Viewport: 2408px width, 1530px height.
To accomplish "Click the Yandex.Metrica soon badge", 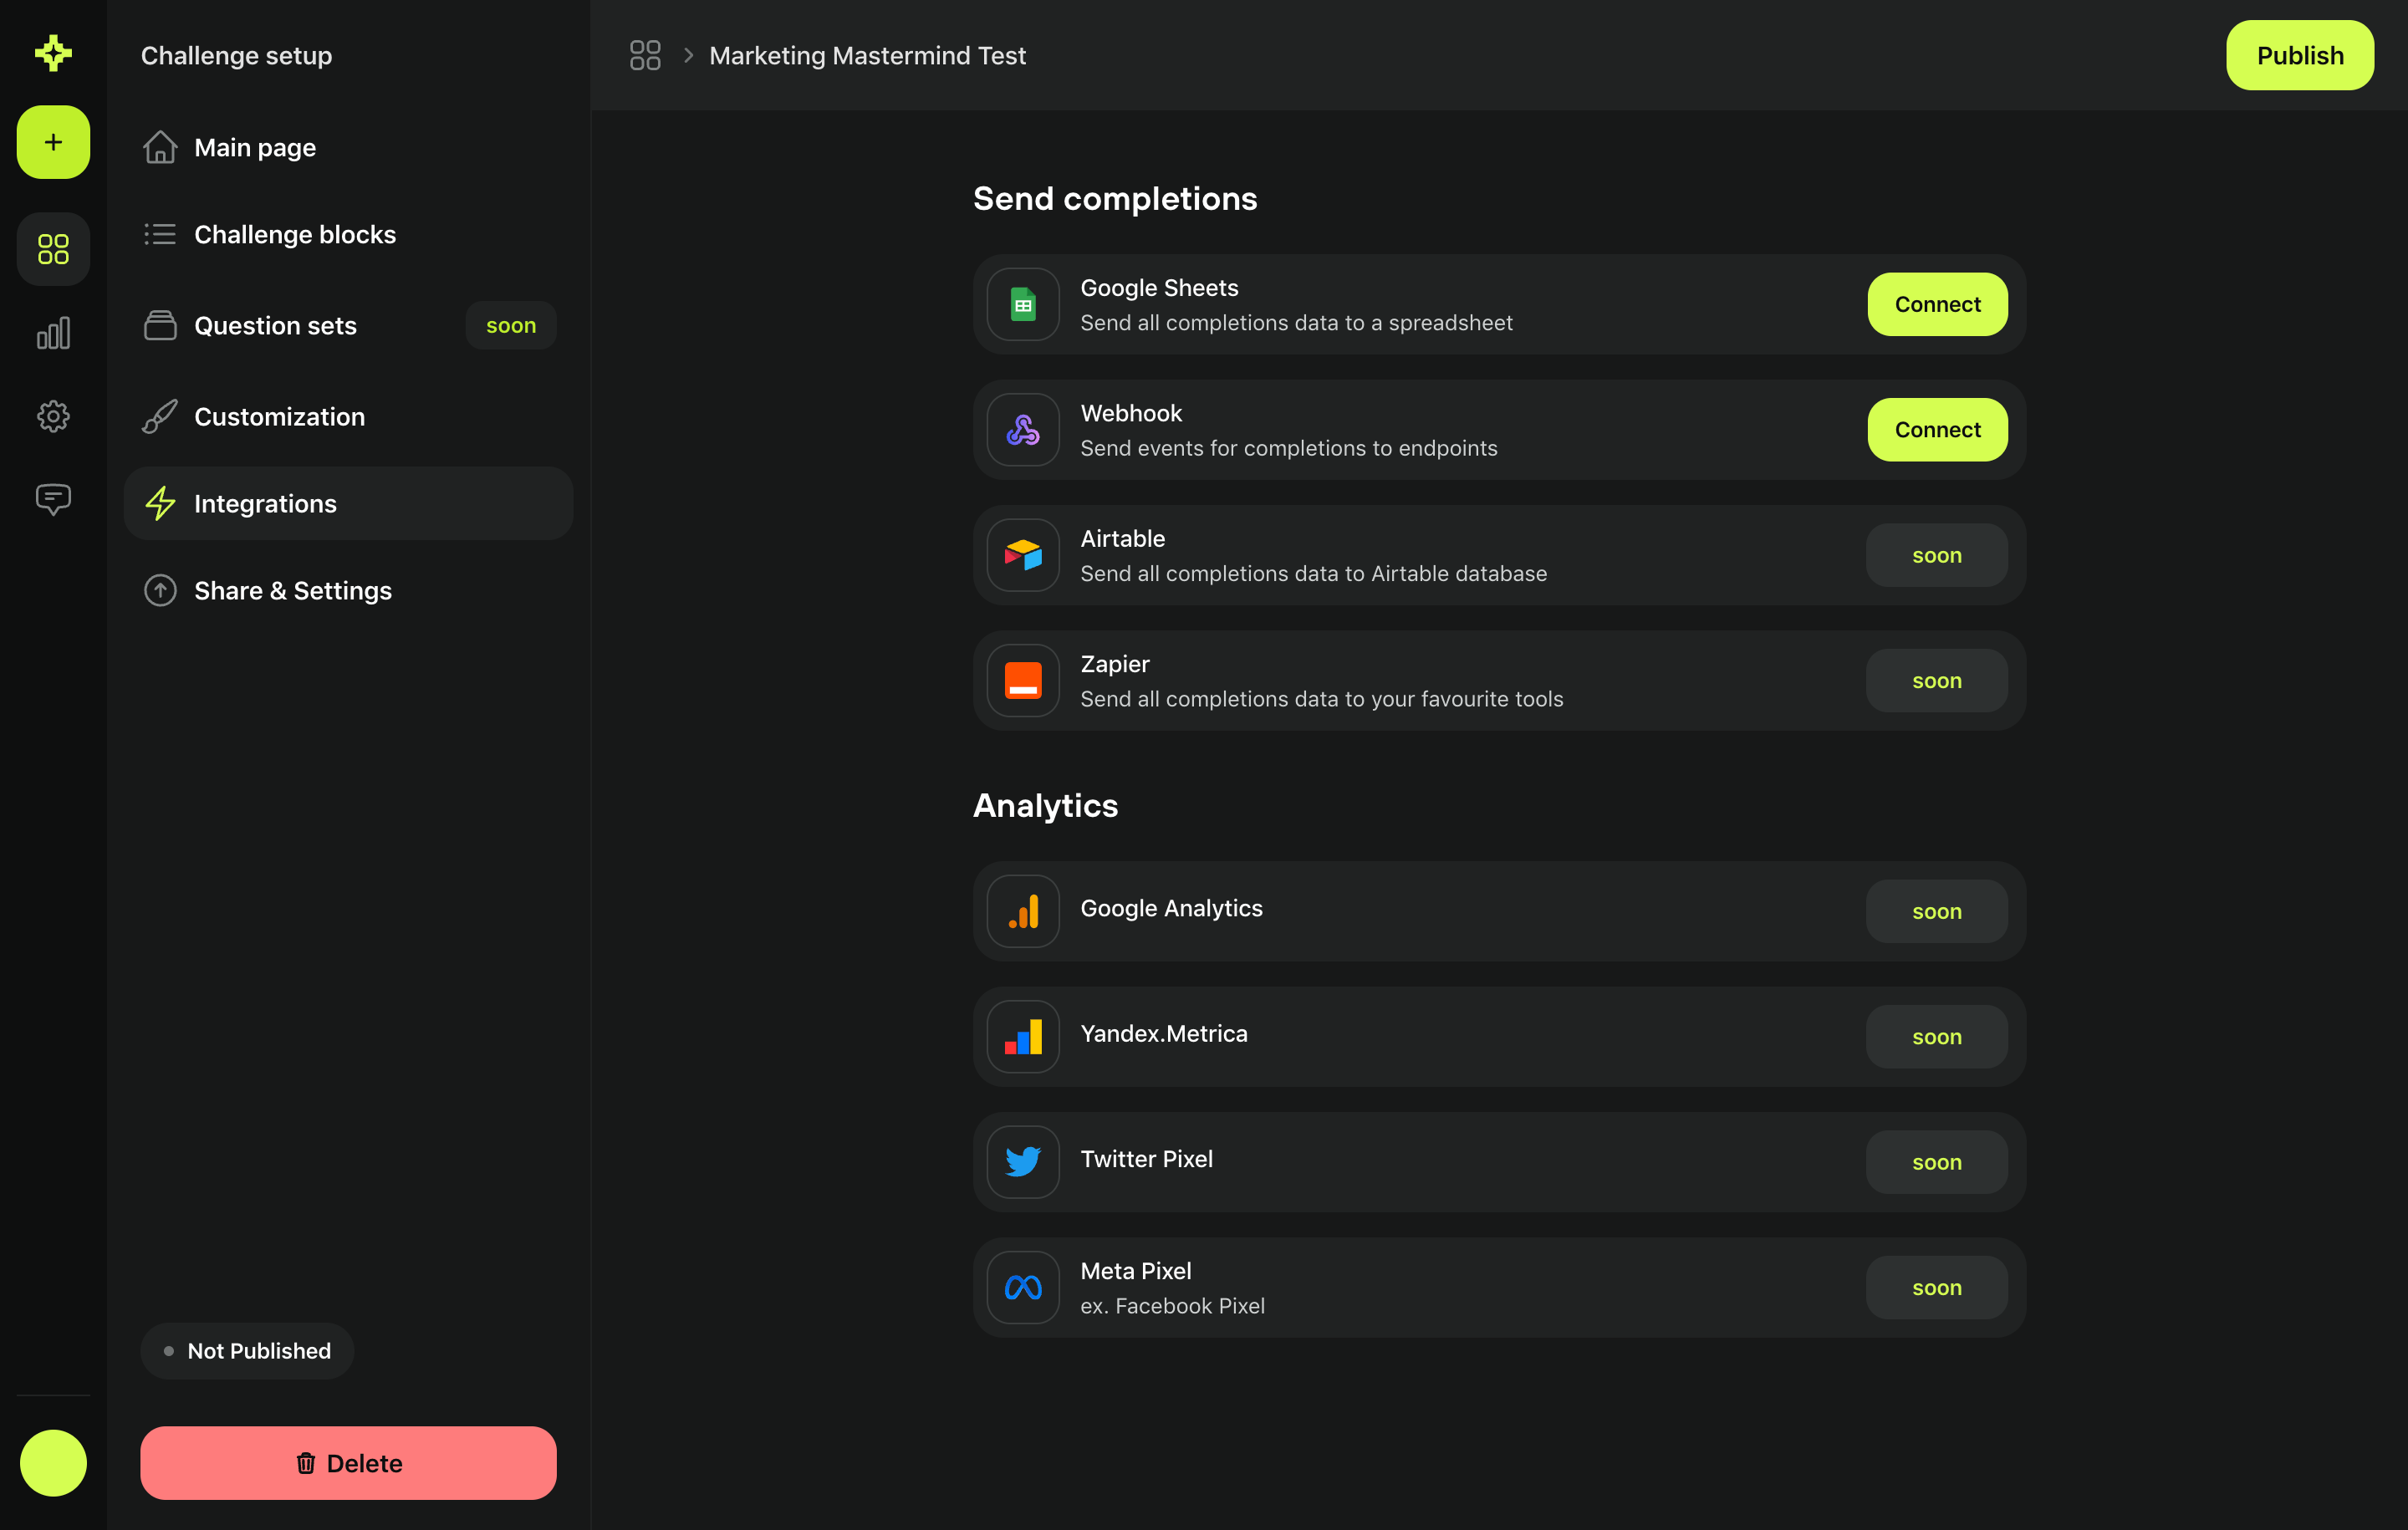I will (1936, 1037).
